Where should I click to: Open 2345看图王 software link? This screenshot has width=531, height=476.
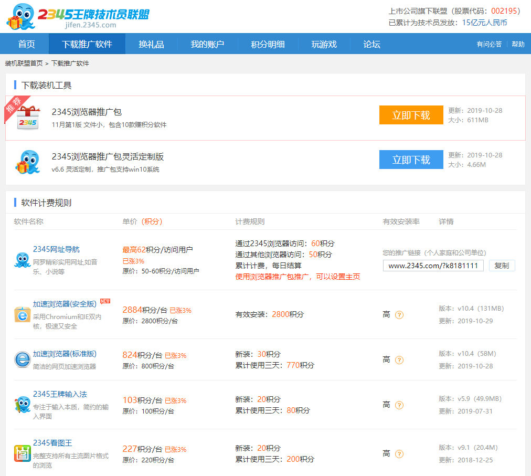click(x=52, y=443)
